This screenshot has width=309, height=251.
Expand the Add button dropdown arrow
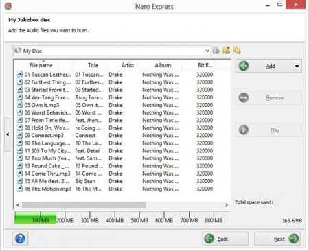(297, 67)
